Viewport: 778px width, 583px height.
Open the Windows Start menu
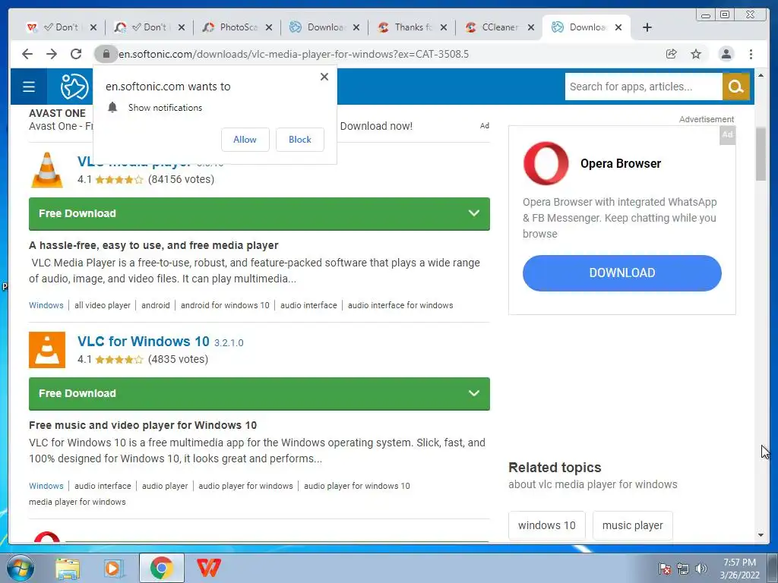click(x=20, y=568)
